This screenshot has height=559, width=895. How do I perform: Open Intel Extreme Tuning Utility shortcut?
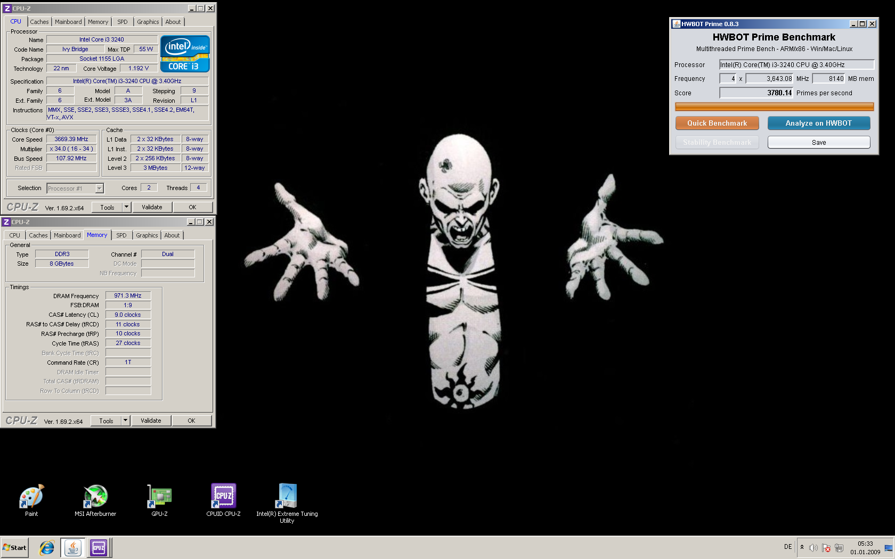(x=287, y=504)
